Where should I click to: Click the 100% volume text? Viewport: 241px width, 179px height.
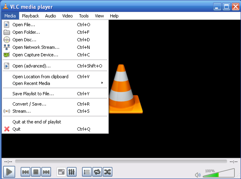click(x=210, y=171)
